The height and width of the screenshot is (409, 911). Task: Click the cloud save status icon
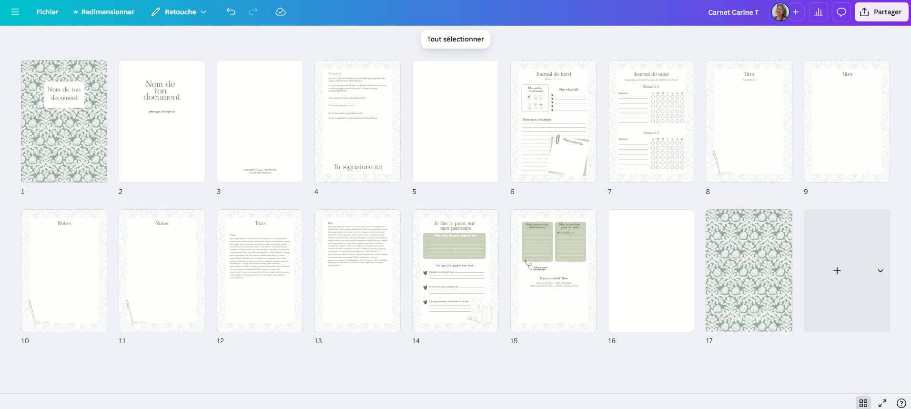281,12
